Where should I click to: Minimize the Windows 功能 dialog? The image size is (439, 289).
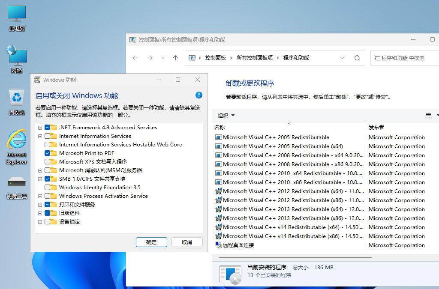point(159,80)
